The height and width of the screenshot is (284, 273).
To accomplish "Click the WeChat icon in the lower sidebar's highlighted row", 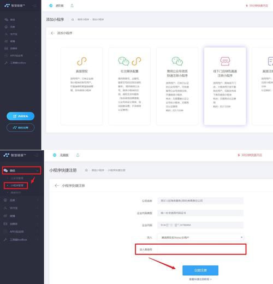I will (x=6, y=170).
